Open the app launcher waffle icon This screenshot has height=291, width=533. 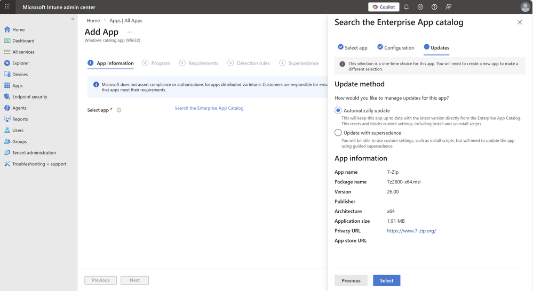[x=7, y=7]
